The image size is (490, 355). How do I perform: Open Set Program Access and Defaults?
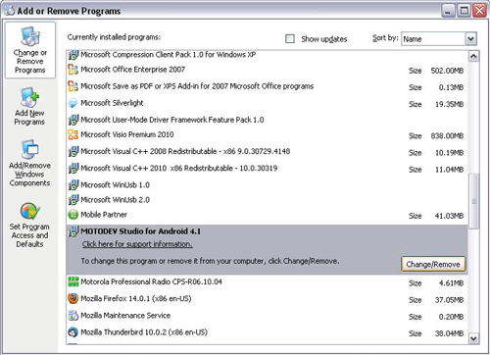click(x=29, y=226)
